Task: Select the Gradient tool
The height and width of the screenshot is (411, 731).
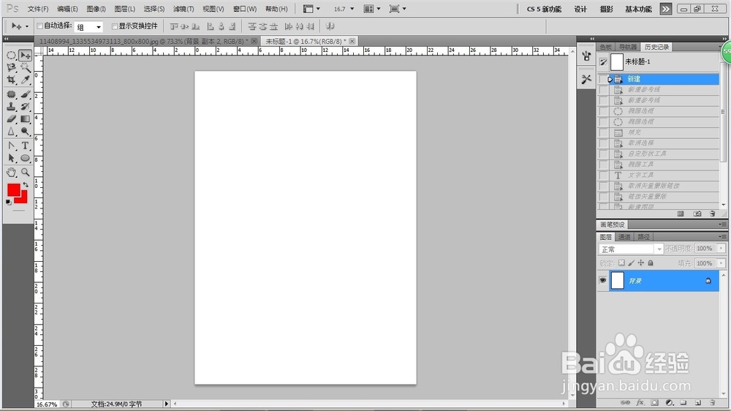Action: point(25,119)
